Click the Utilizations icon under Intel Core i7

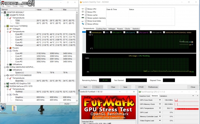tap(11, 64)
